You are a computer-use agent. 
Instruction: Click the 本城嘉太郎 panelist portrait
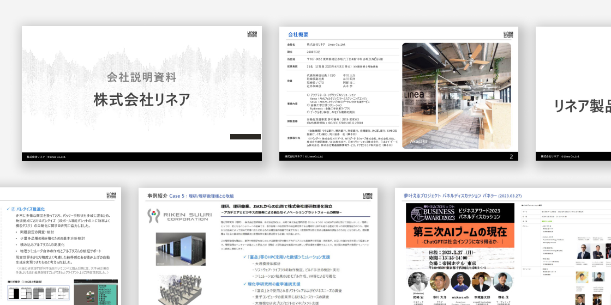[481, 282]
